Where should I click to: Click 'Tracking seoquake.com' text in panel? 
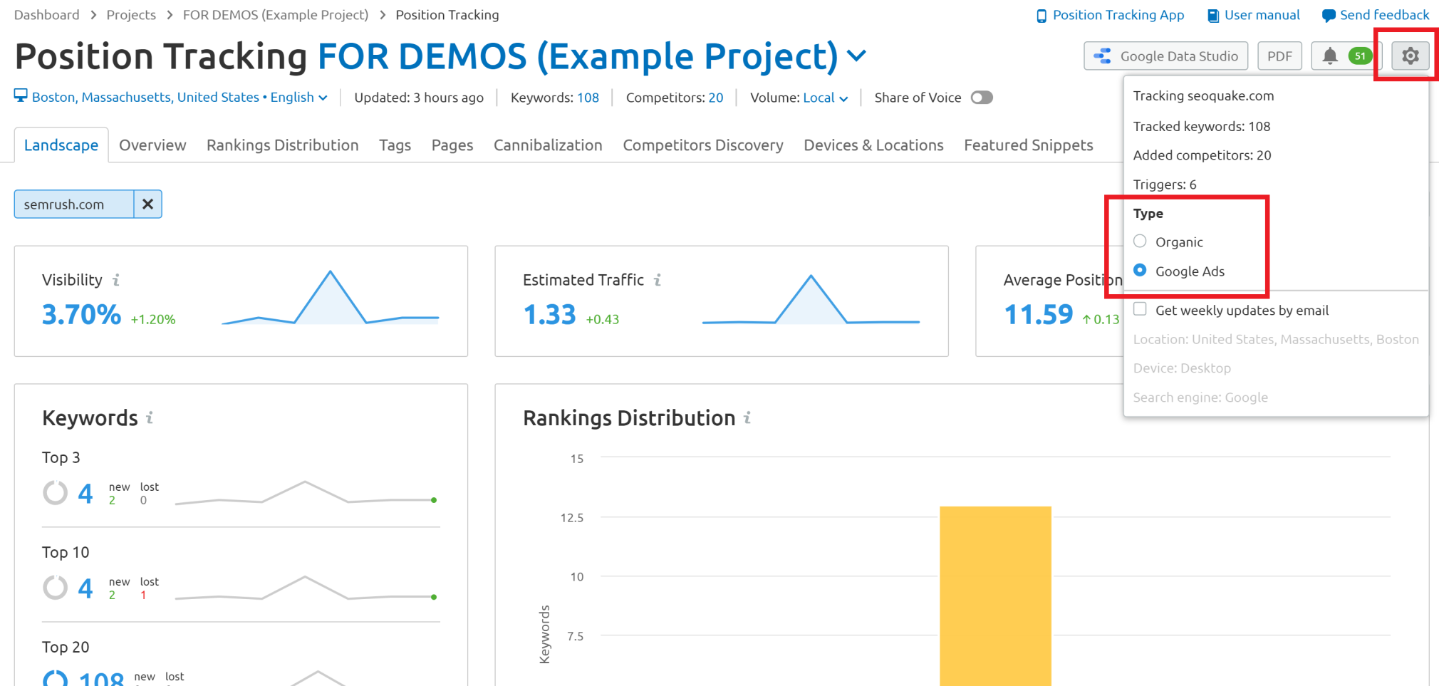1203,96
